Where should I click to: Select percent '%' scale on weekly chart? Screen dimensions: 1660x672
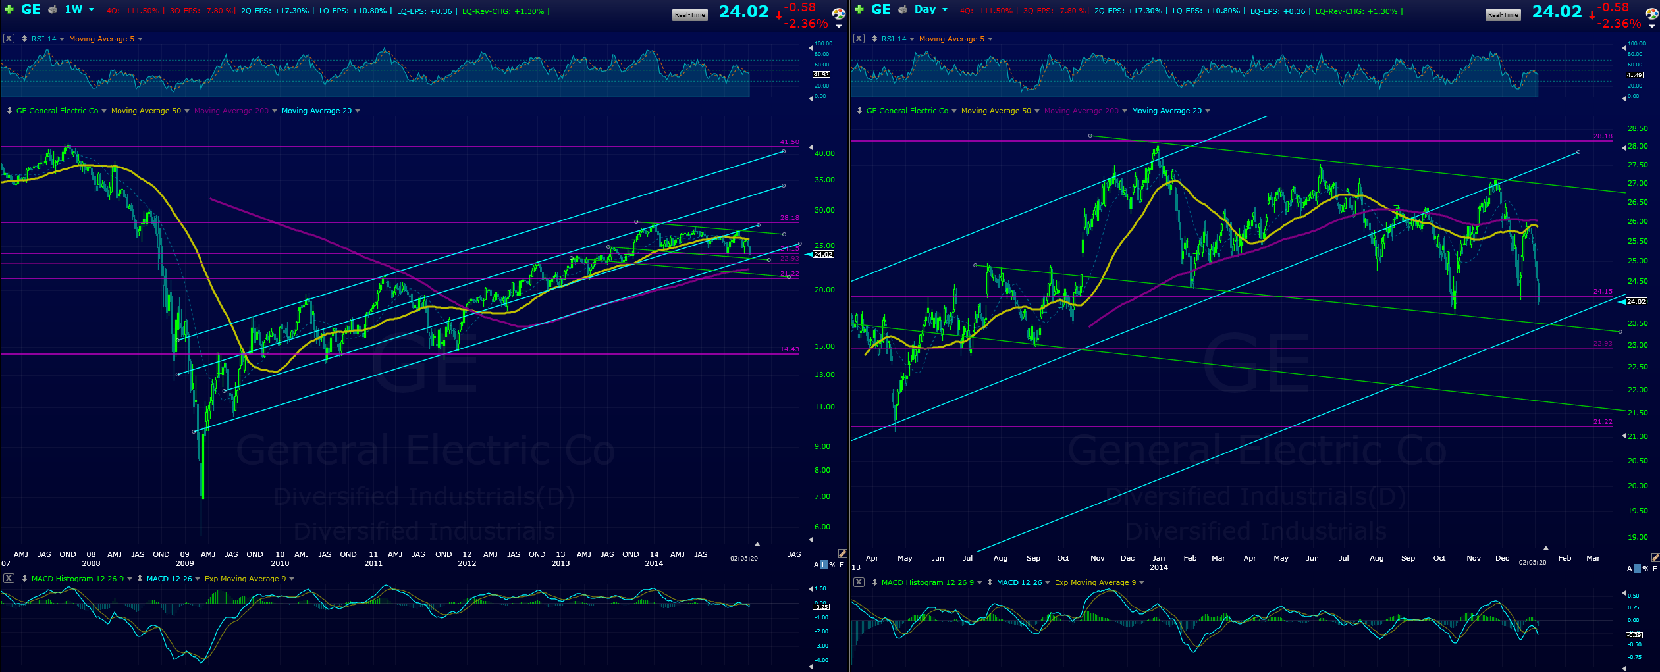(x=833, y=565)
